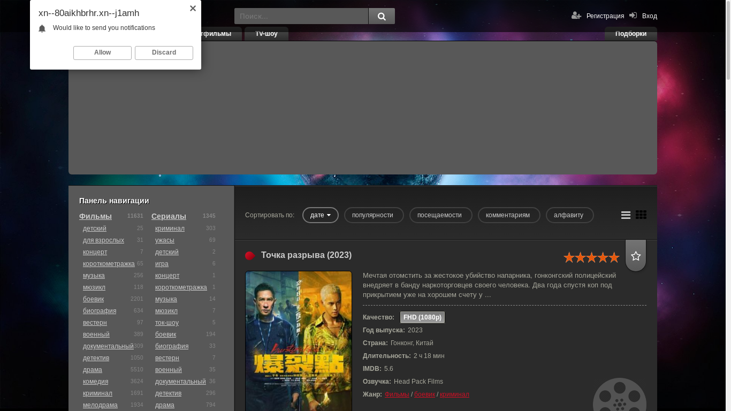Click the magnifier search button

tap(382, 16)
